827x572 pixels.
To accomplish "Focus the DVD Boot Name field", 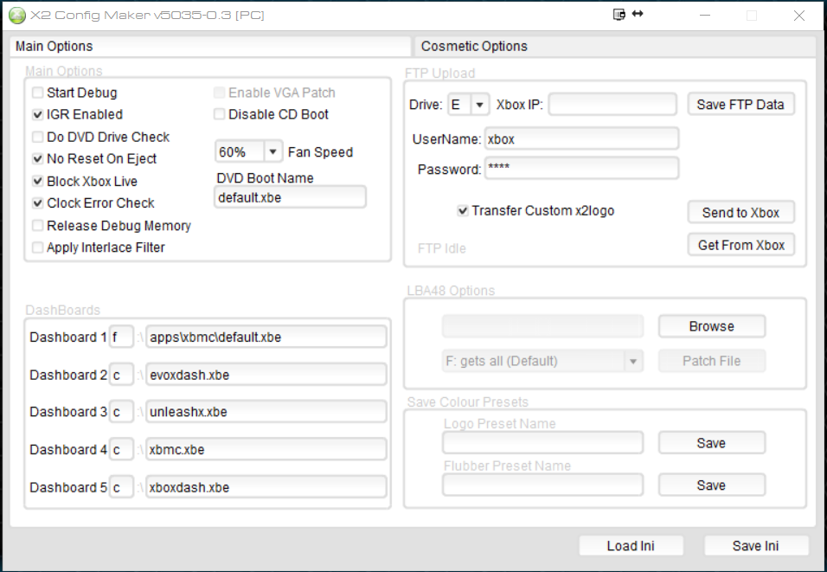I will tap(290, 197).
